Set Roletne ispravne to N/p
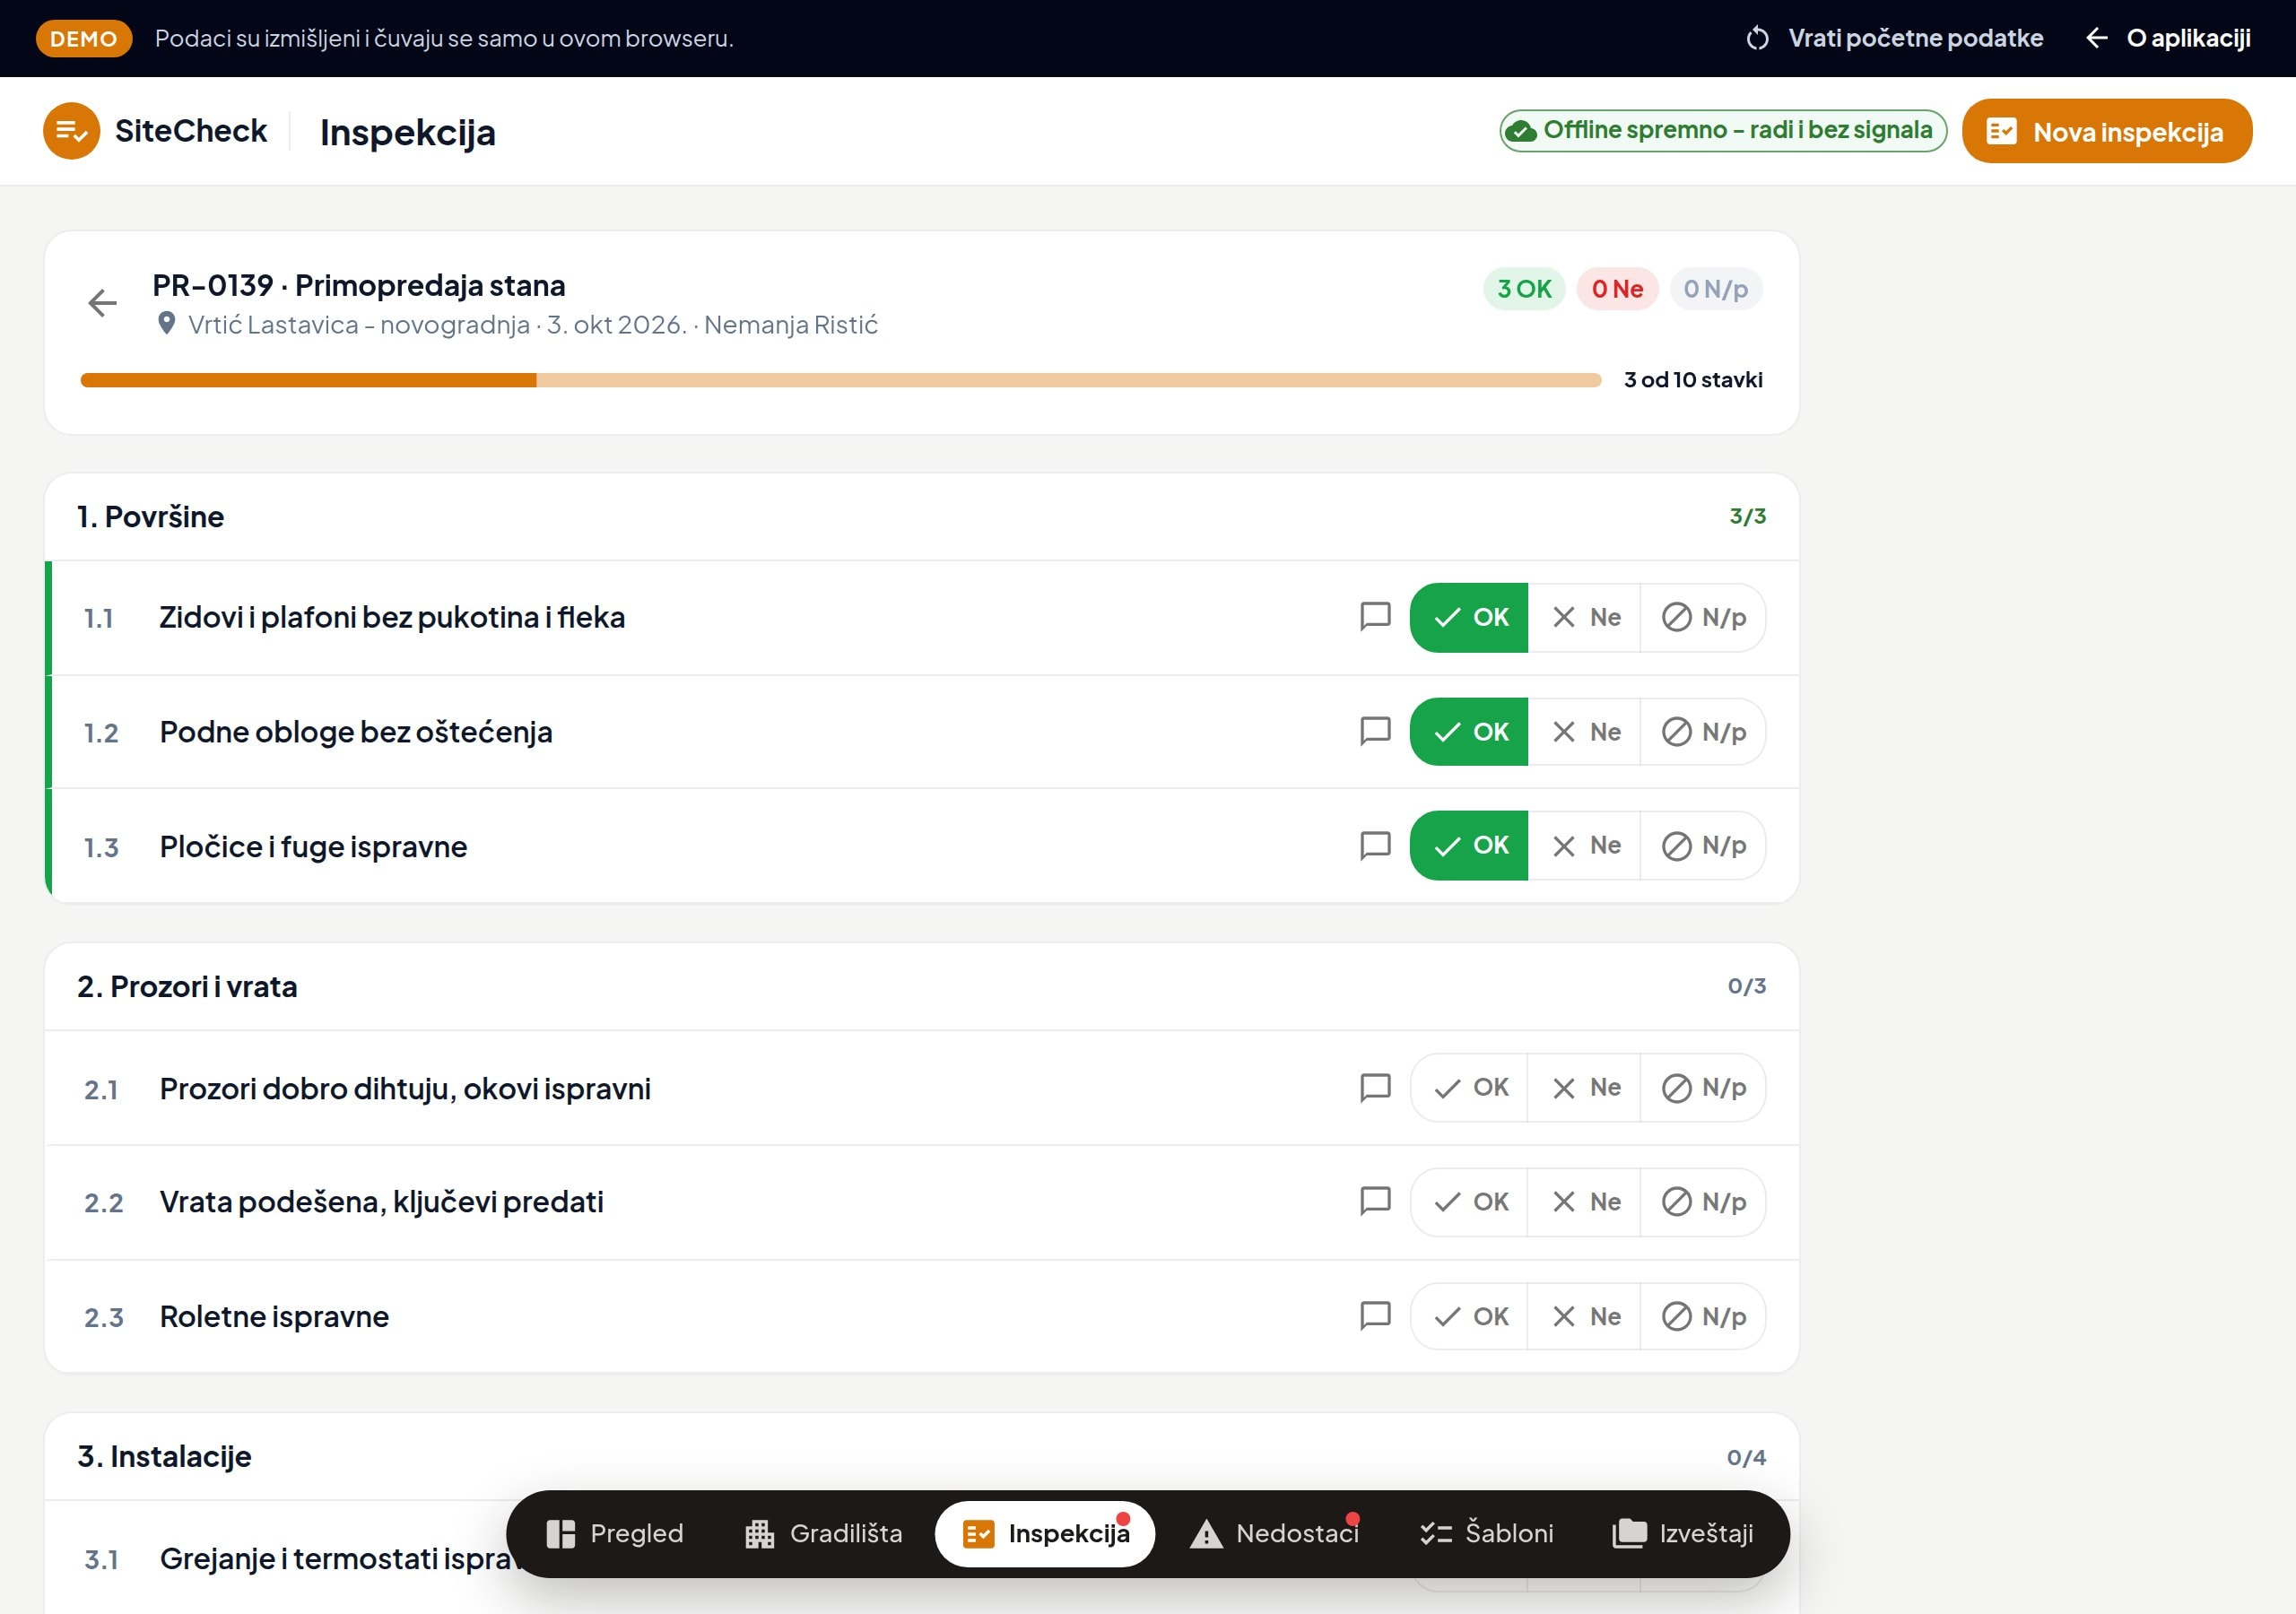Image resolution: width=2296 pixels, height=1614 pixels. point(1703,1317)
